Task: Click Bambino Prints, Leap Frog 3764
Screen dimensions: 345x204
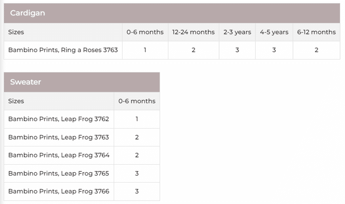Action: coord(59,155)
